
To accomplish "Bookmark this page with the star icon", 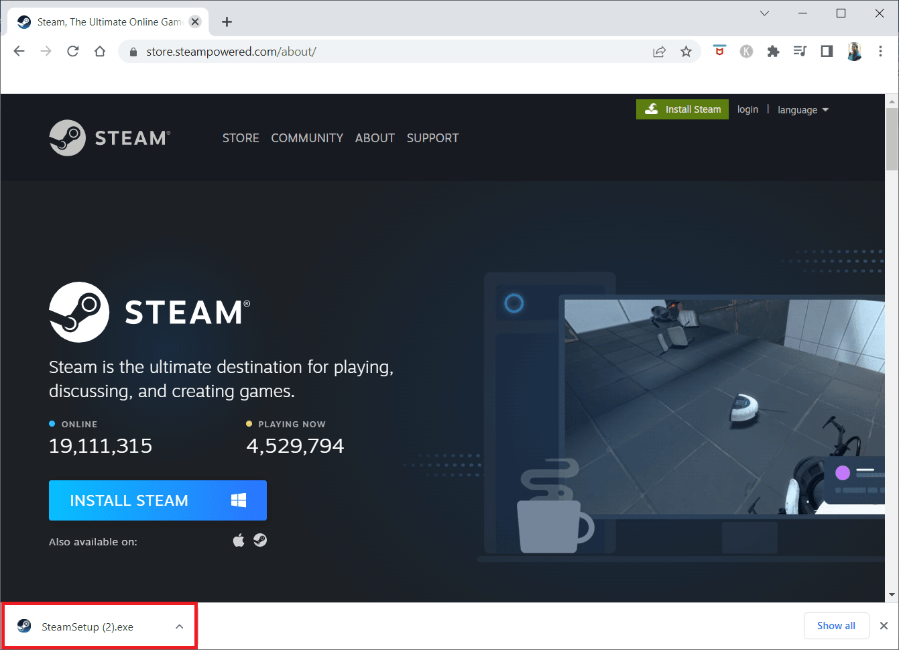I will [x=686, y=51].
